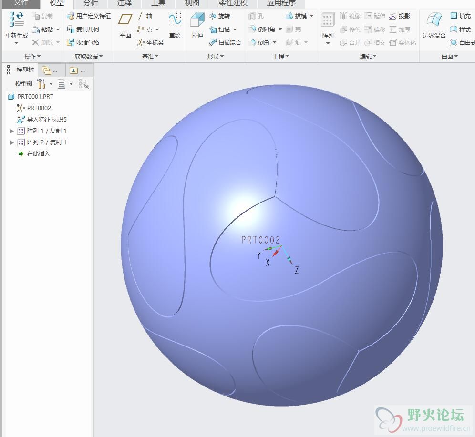Expand the 形状 group menu
Viewport: 475px width, 437px height.
[216, 56]
